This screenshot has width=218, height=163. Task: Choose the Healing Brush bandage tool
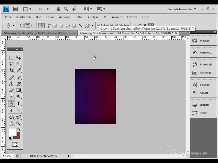coord(11,77)
